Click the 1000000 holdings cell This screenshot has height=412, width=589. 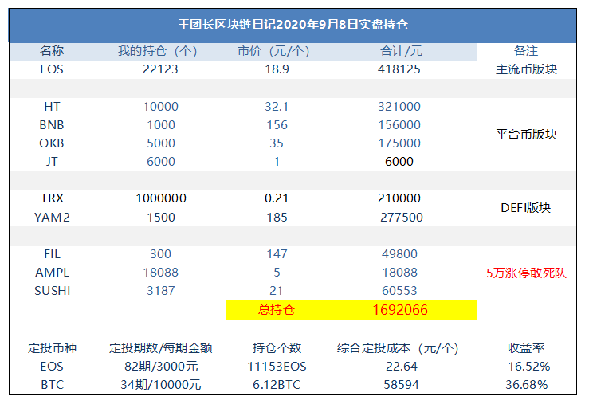161,198
